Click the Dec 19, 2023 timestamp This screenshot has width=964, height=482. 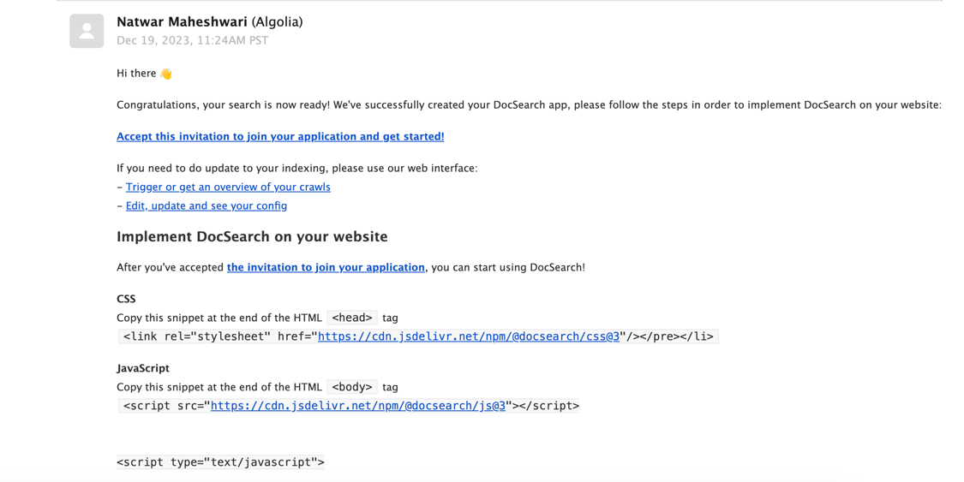coord(193,40)
